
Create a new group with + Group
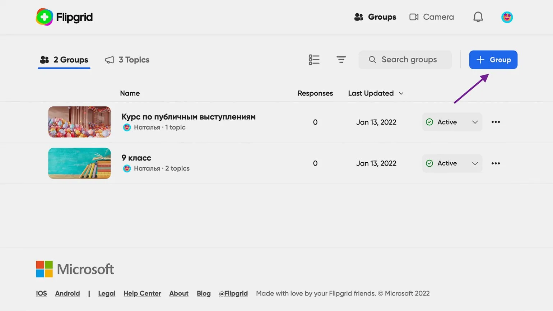(493, 60)
